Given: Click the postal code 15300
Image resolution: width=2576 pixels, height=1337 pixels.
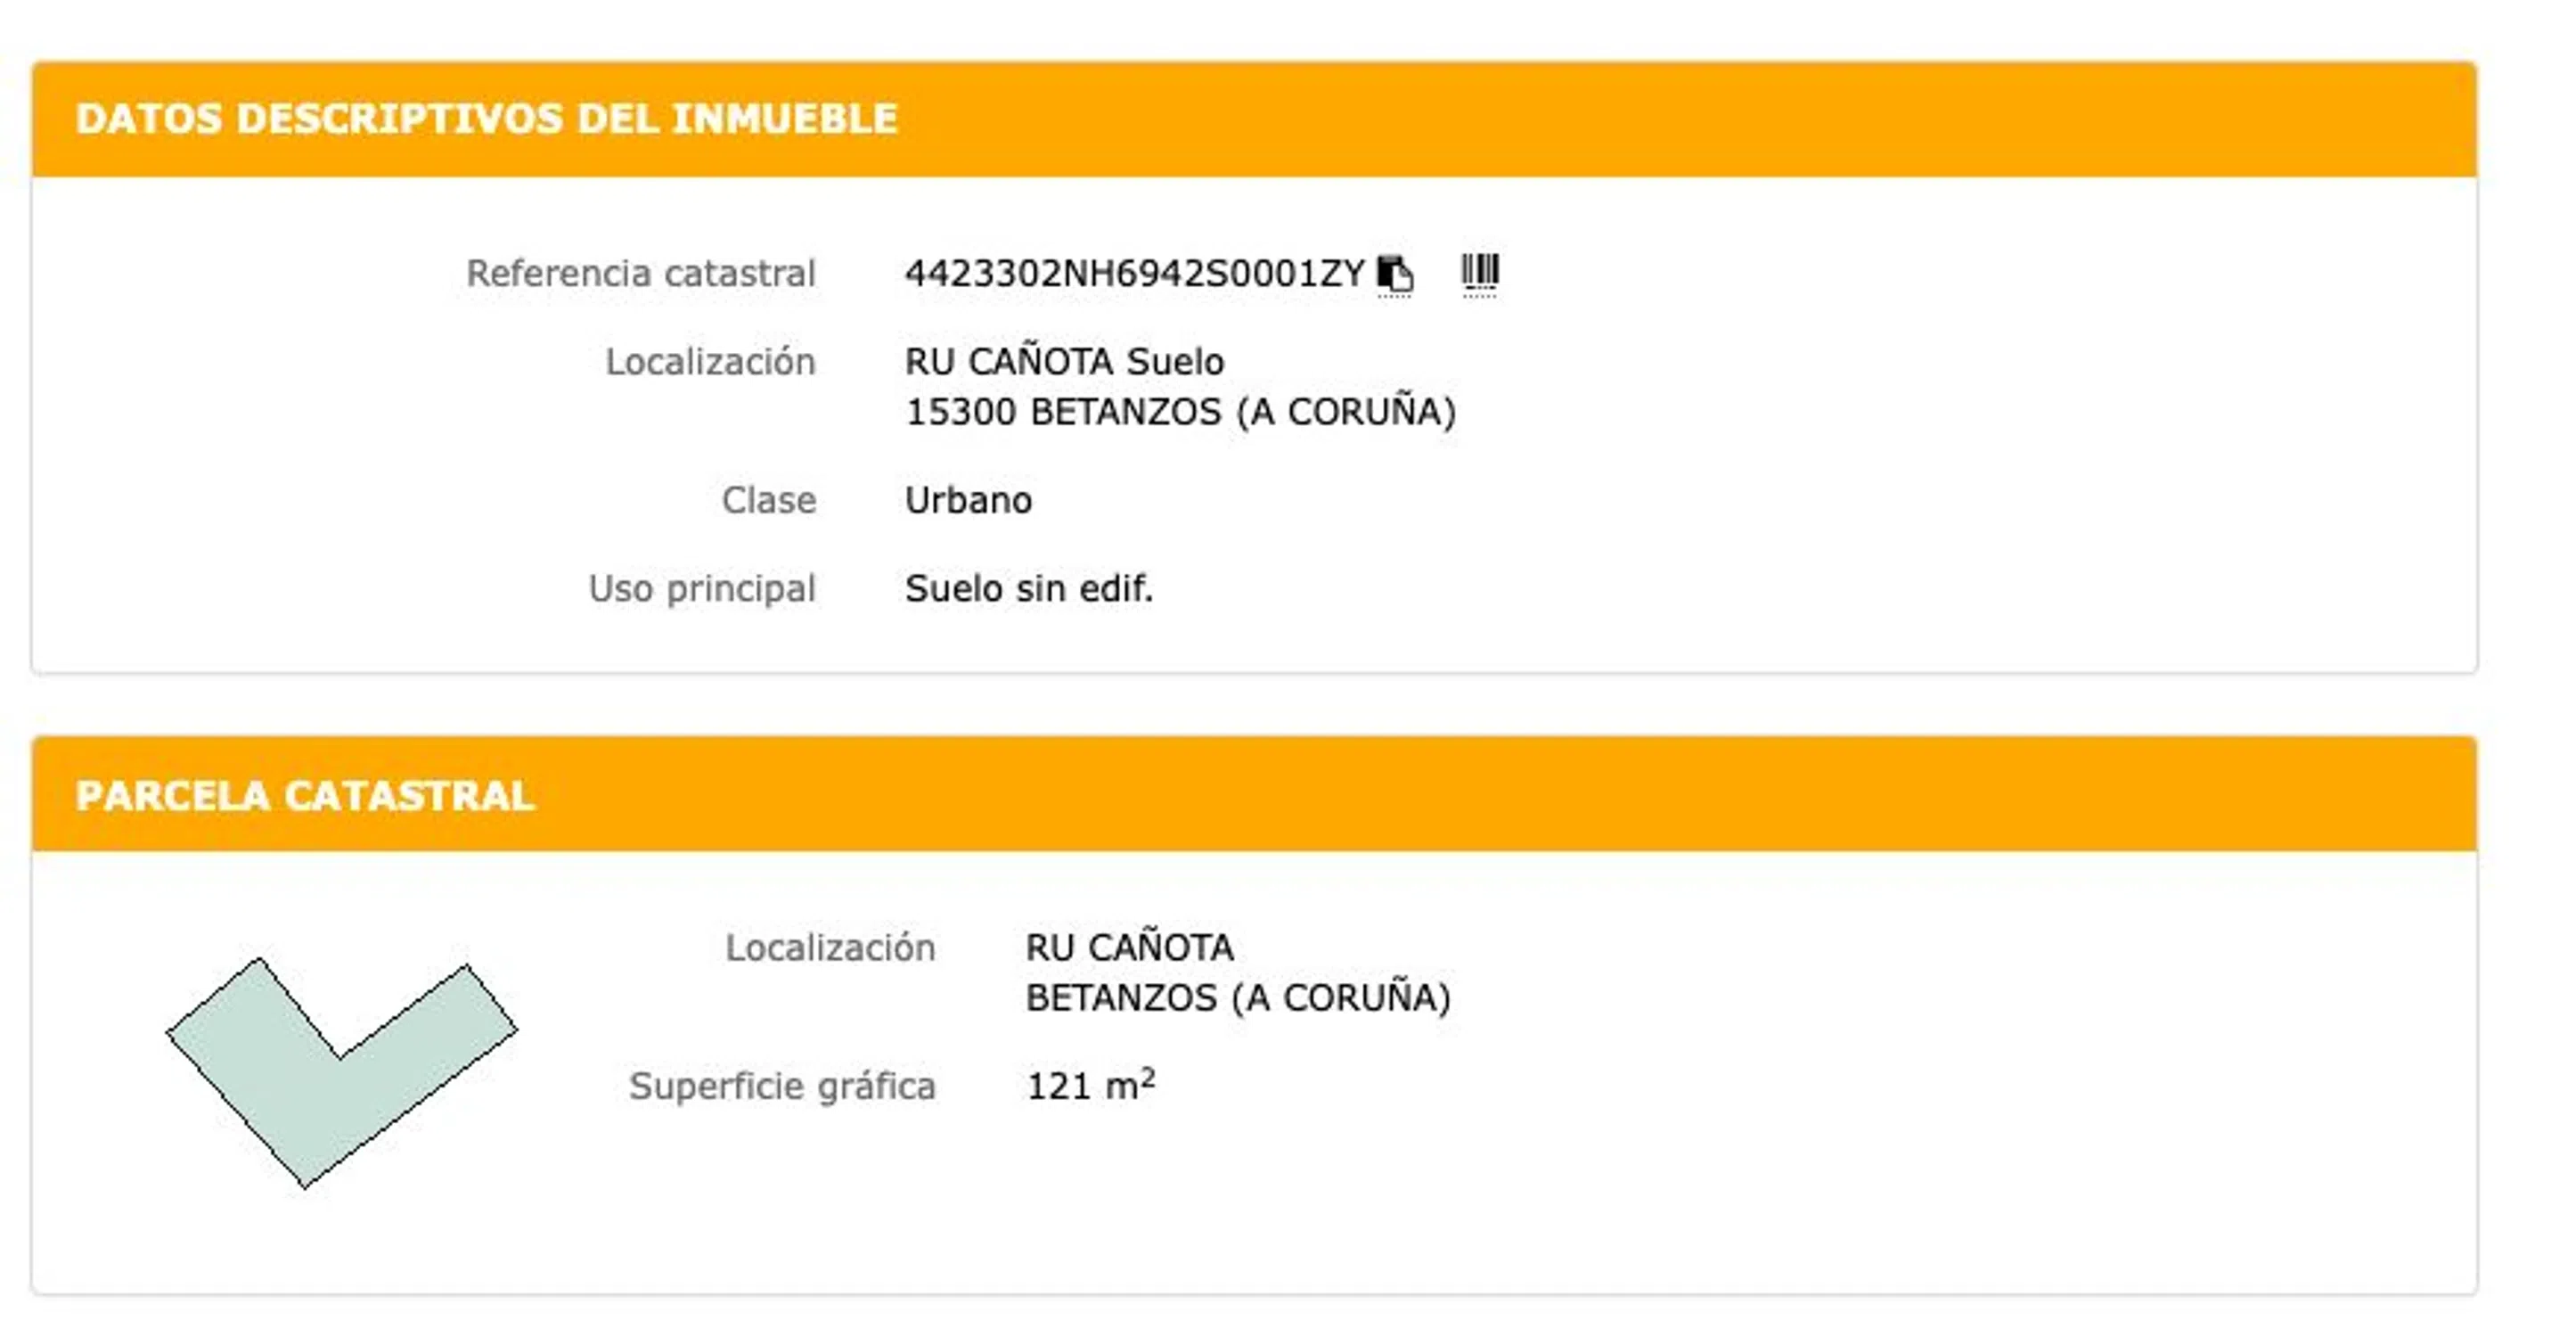Looking at the screenshot, I should (x=960, y=412).
